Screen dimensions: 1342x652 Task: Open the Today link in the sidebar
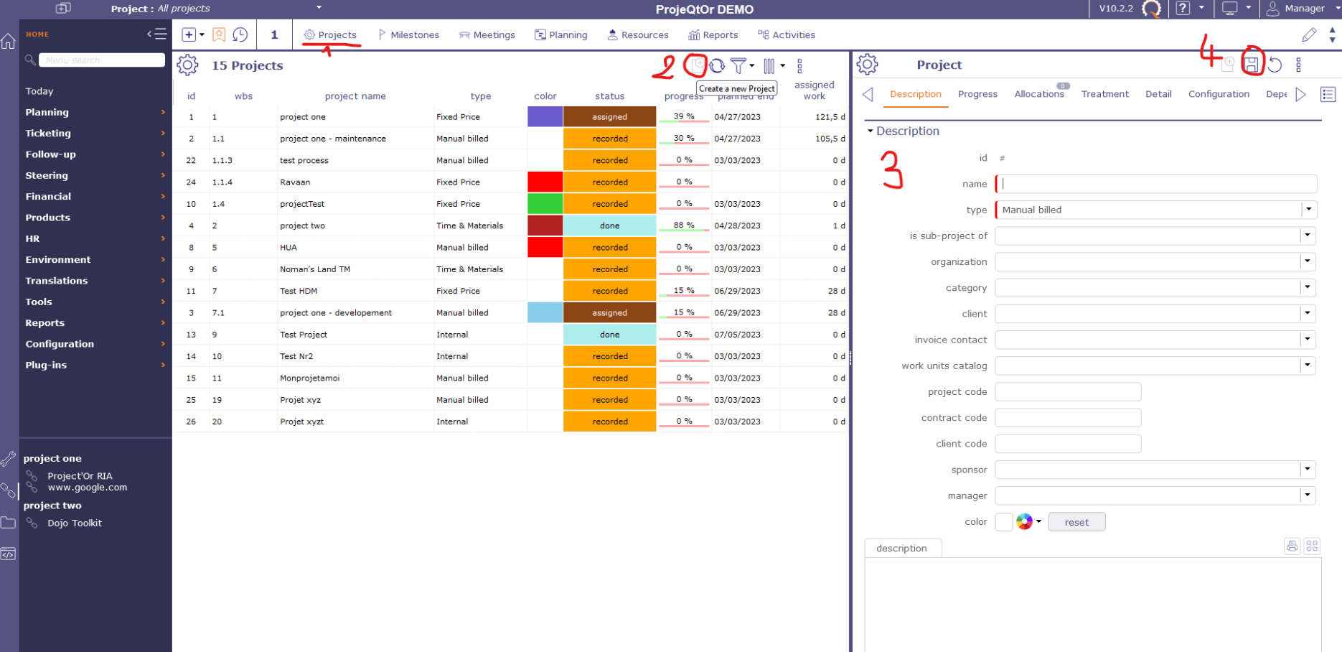[39, 91]
